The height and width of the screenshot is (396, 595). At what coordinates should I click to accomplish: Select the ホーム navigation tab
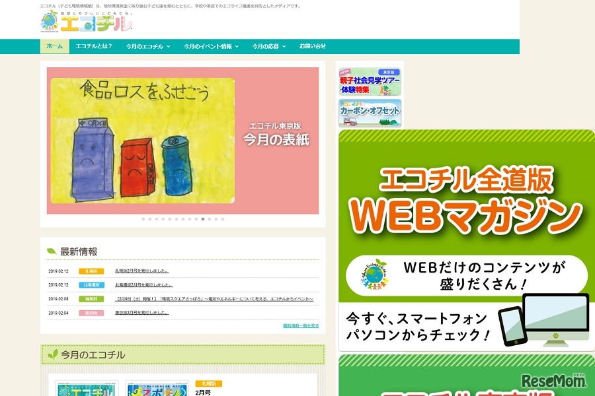pyautogui.click(x=54, y=46)
